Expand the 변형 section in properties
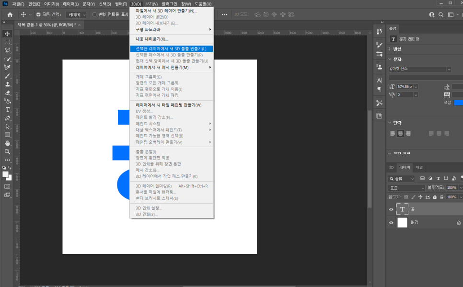The width and height of the screenshot is (463, 287). click(390, 49)
